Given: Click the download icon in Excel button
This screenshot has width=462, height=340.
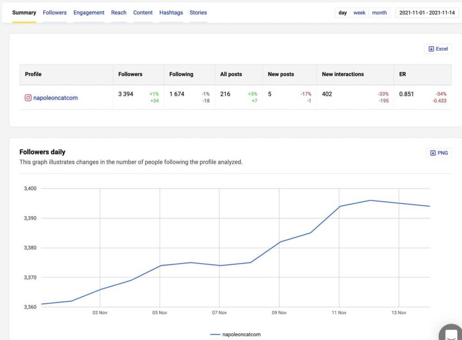Looking at the screenshot, I should click(431, 49).
